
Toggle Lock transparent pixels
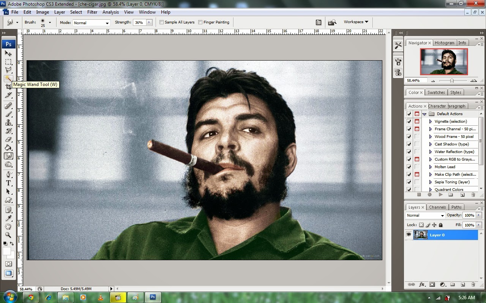[x=421, y=225]
